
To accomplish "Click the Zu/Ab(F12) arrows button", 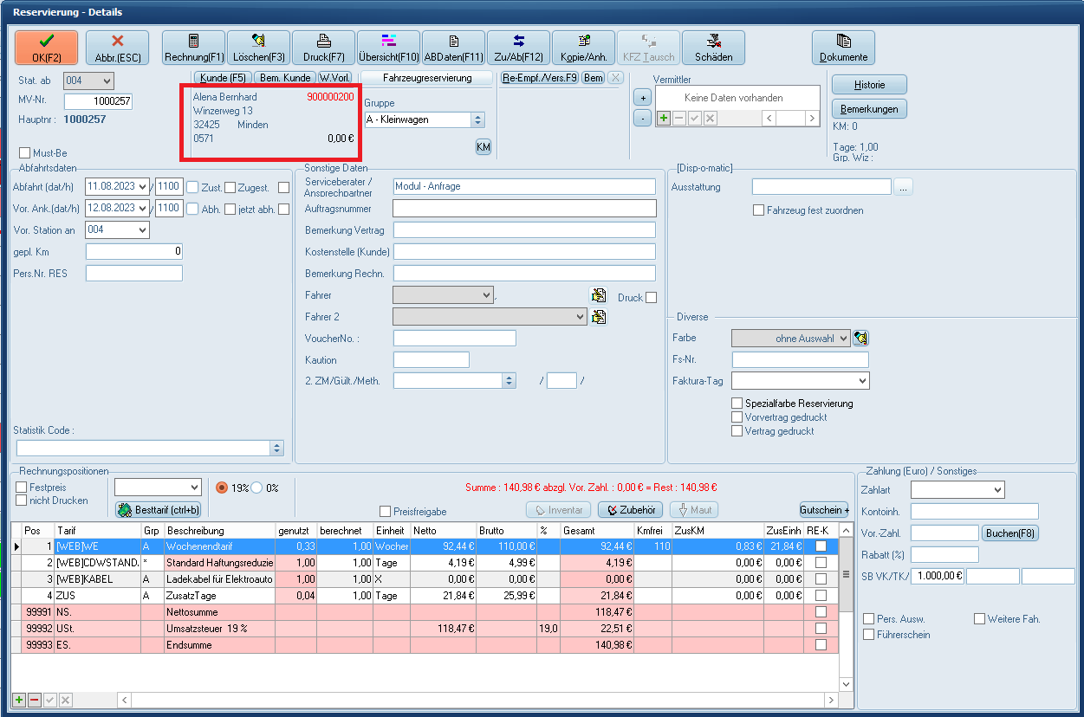I will click(x=518, y=48).
